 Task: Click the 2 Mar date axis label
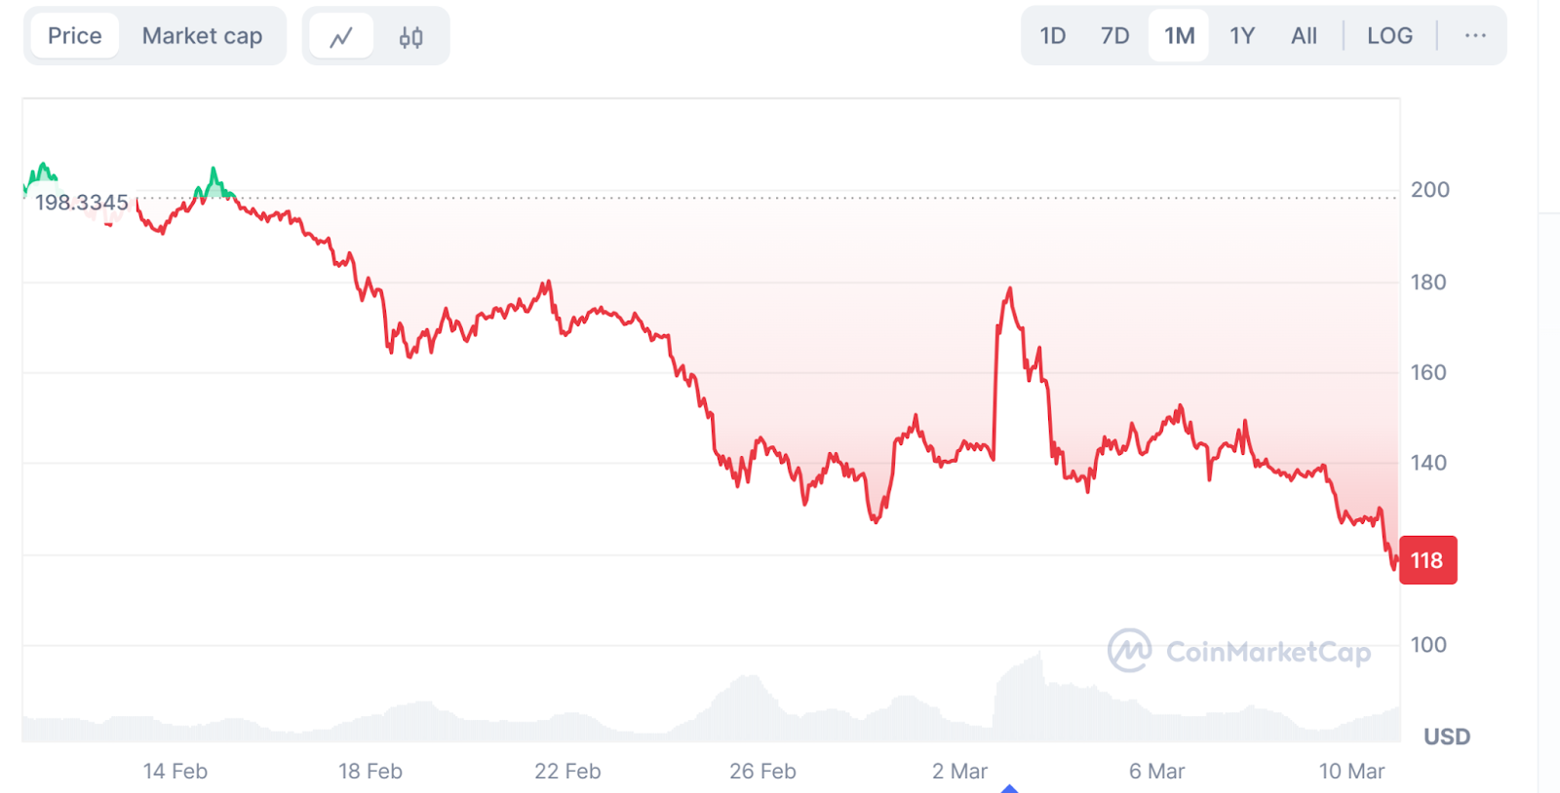click(x=959, y=772)
